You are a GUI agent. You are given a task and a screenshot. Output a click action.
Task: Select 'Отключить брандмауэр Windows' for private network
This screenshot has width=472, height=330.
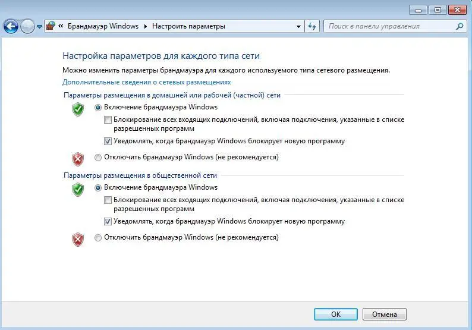[98, 158]
